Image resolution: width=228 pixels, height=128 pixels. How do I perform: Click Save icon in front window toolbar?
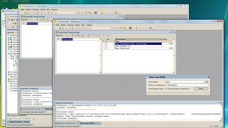(63, 28)
